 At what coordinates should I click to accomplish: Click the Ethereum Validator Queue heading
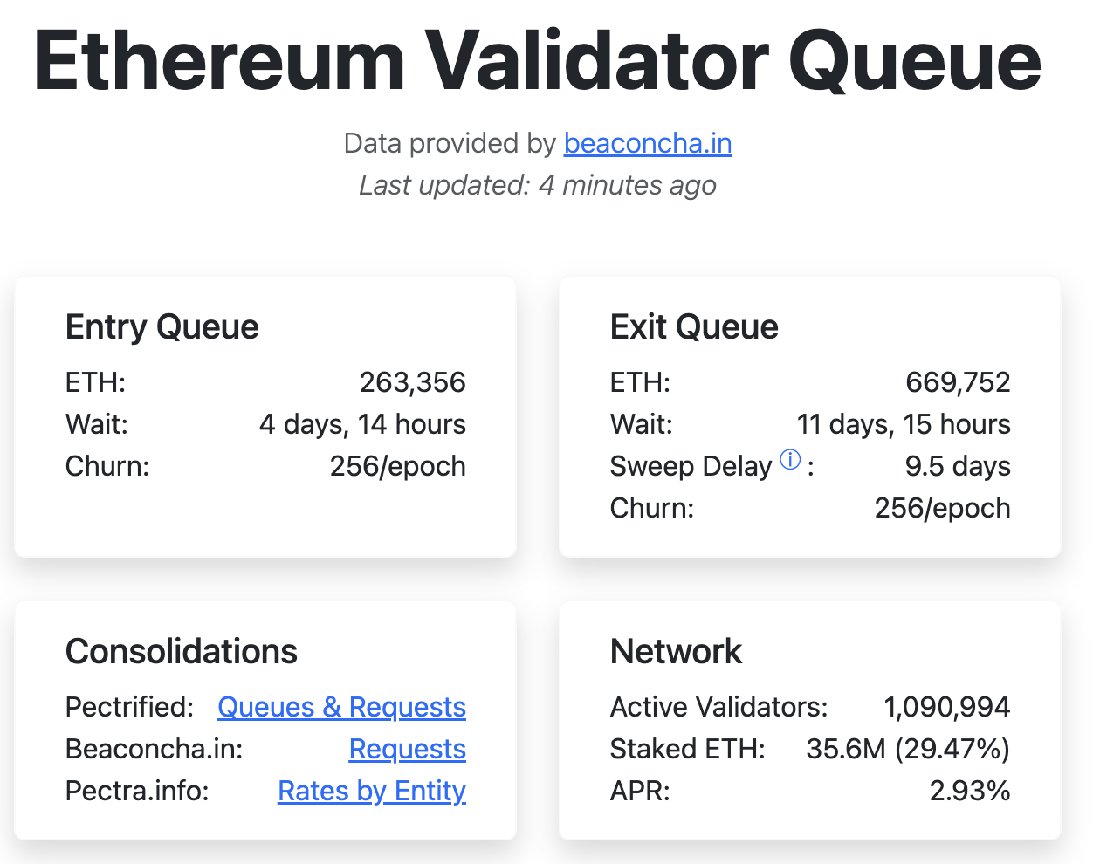point(538,63)
